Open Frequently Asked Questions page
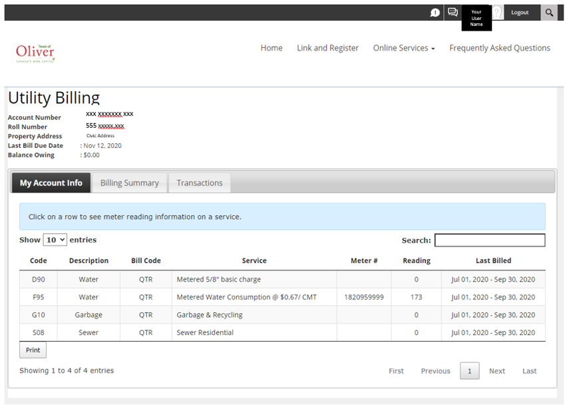Screen dimensions: 565x409 pyautogui.click(x=499, y=48)
